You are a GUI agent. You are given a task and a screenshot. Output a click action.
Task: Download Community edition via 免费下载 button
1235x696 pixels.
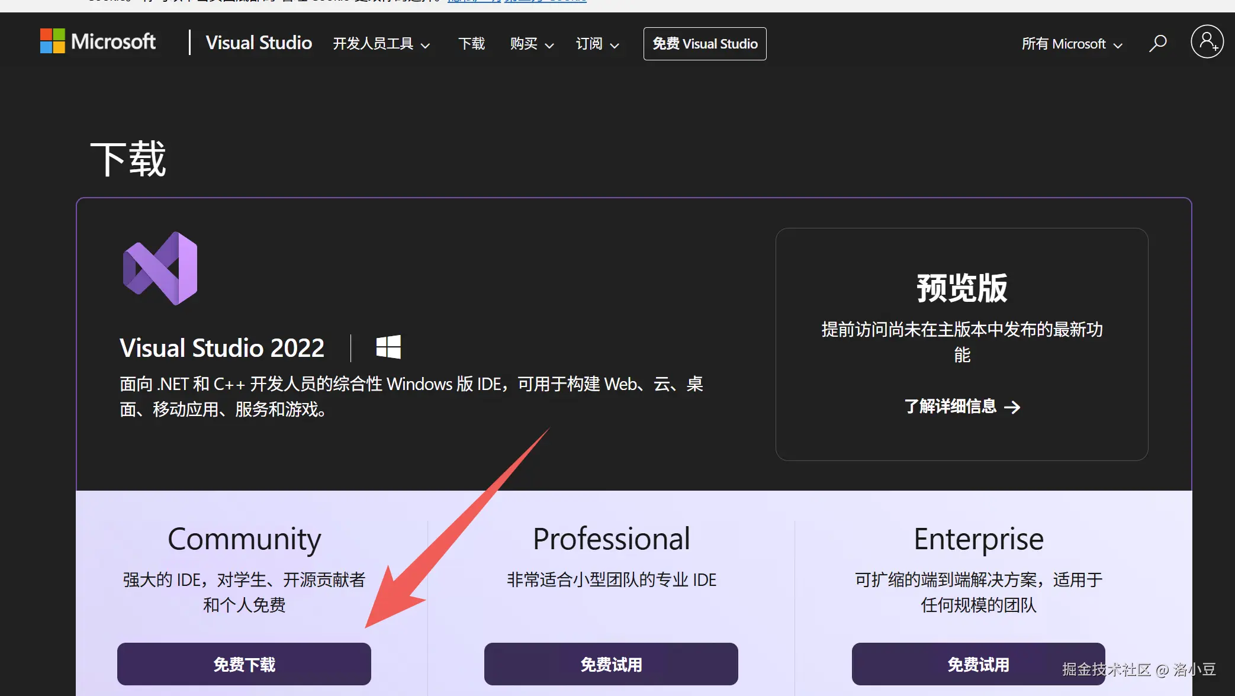pyautogui.click(x=244, y=664)
